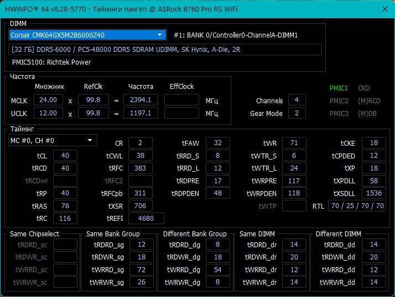395x297 pixels.
Task: Click the empty tWTP field
Action: [x=294, y=206]
